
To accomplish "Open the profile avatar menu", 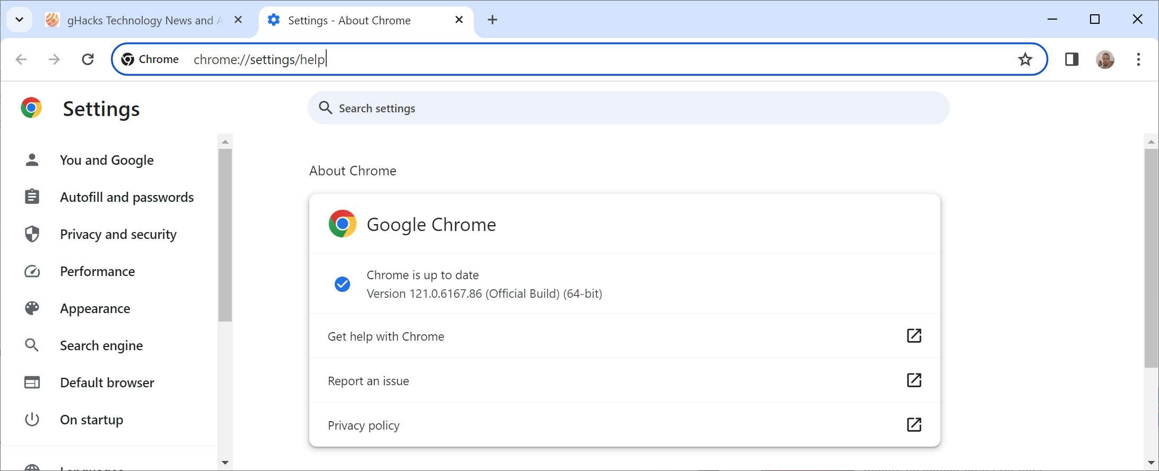I will [1105, 59].
